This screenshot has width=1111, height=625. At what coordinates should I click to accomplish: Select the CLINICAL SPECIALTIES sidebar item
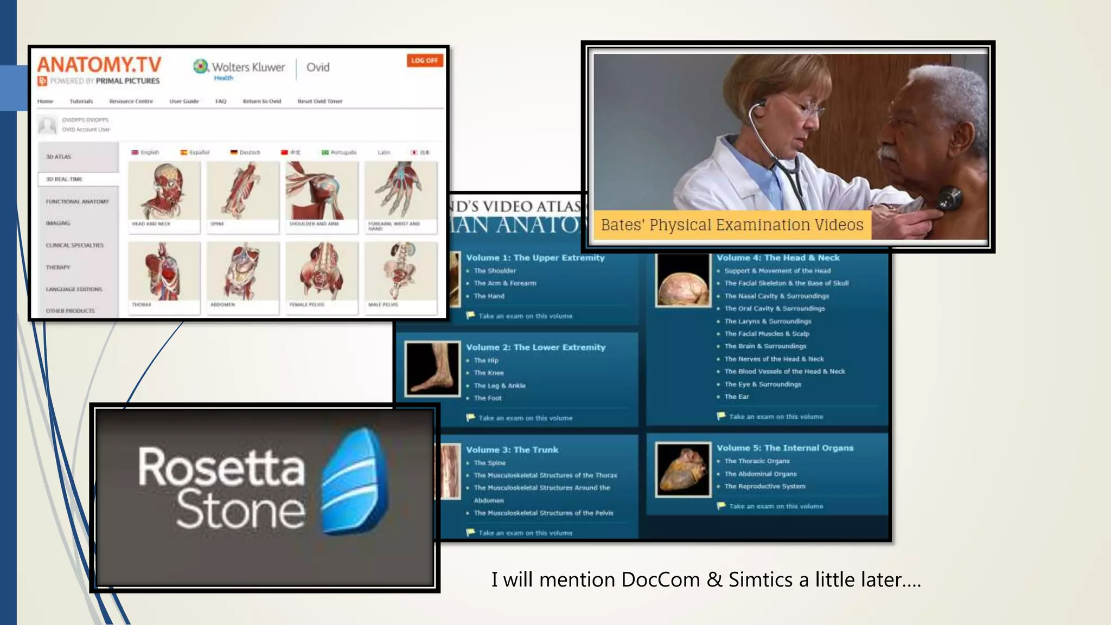75,246
